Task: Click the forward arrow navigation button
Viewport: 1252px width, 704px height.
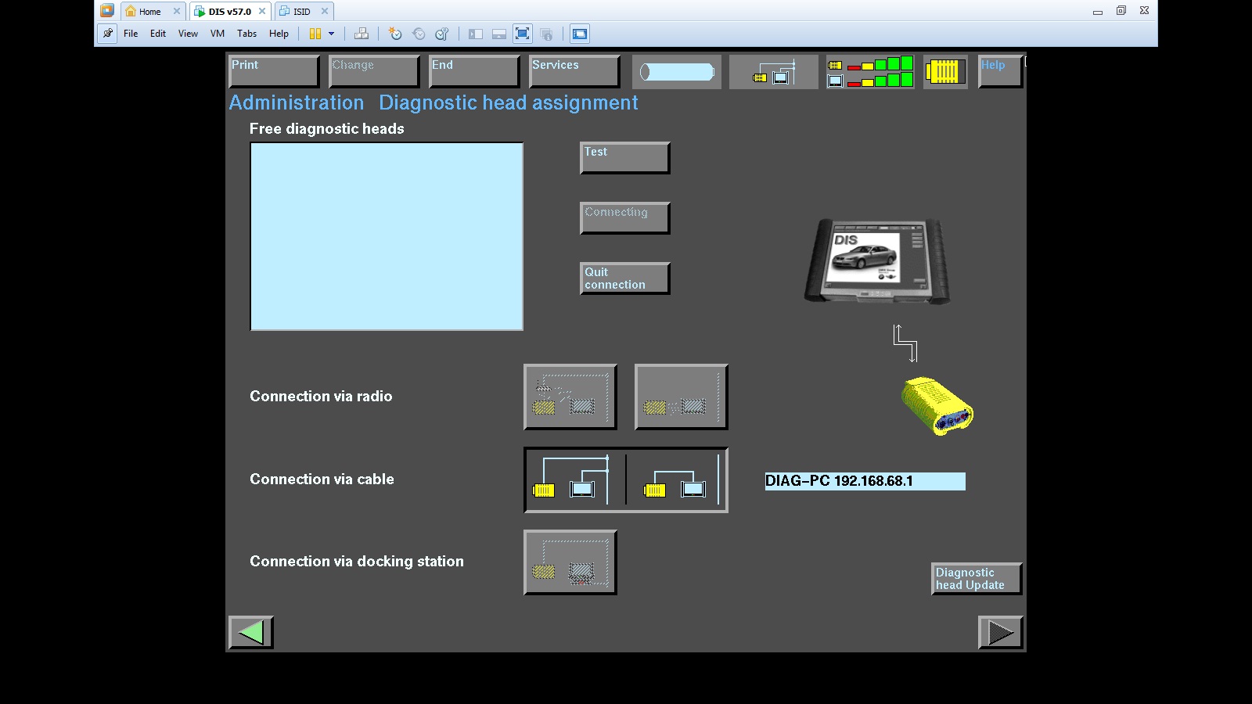Action: point(1000,632)
